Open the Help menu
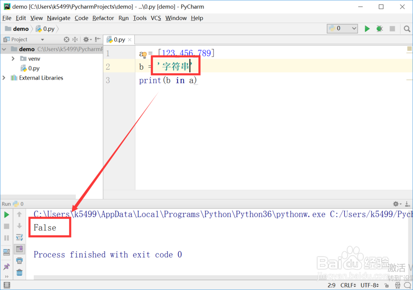Screen dimensions: 413x290 tap(197, 18)
